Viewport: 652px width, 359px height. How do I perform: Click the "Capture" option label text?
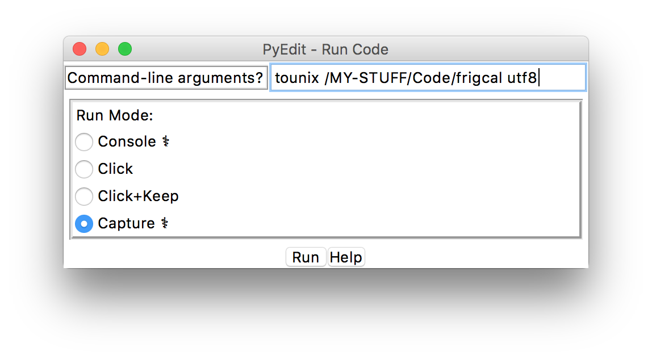click(x=126, y=224)
